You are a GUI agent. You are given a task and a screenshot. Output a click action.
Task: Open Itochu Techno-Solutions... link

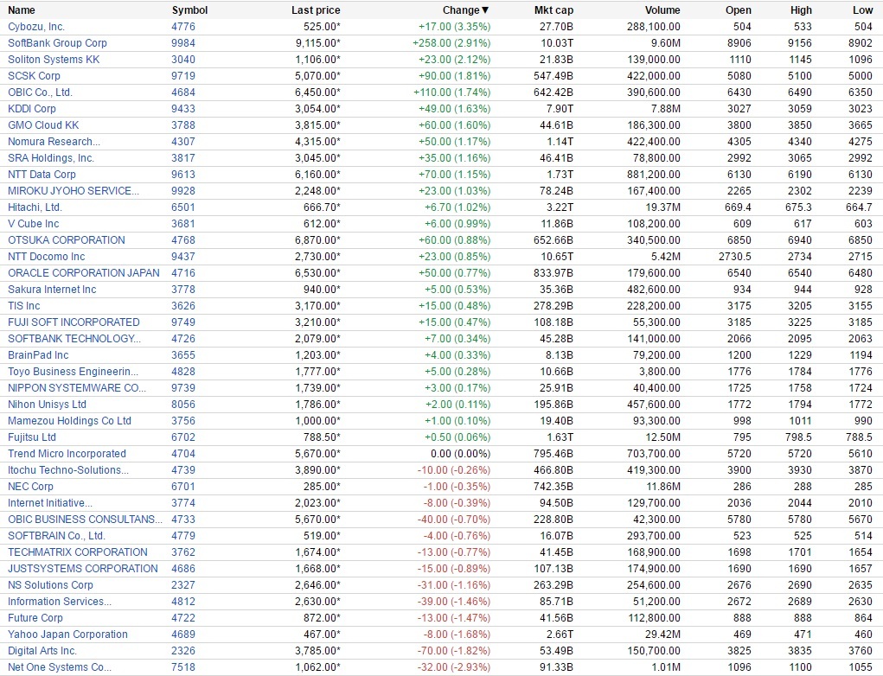[68, 470]
